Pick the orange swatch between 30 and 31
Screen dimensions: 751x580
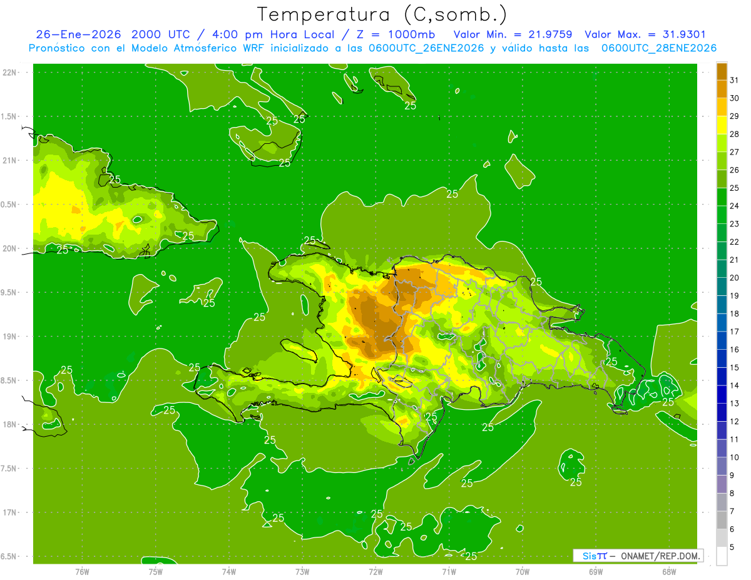722,89
